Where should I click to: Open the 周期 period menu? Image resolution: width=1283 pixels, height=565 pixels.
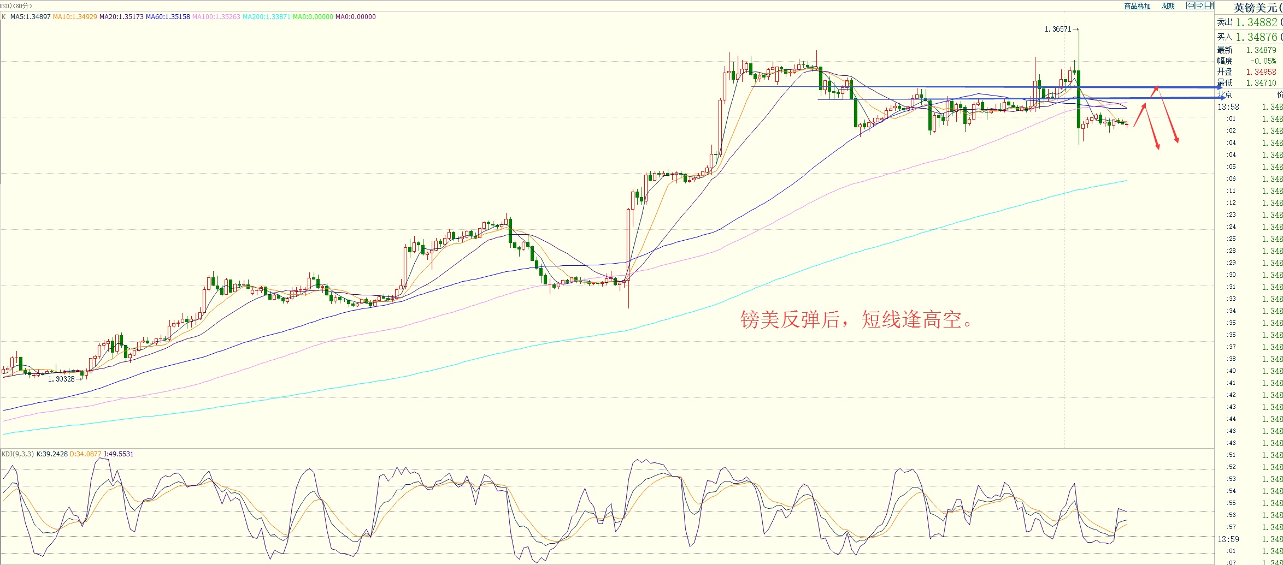coord(1168,6)
